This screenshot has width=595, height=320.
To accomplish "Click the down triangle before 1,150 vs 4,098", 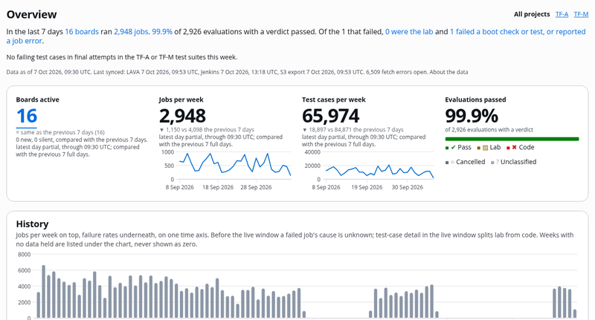I will pyautogui.click(x=161, y=130).
